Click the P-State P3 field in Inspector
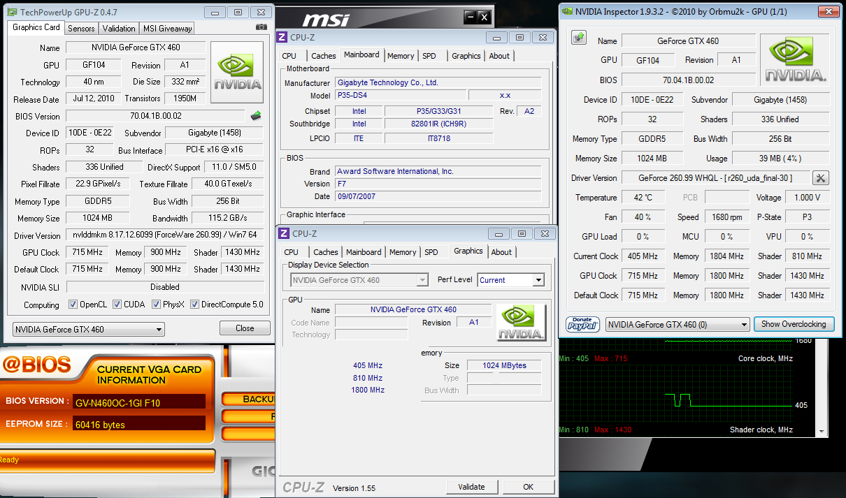 tap(807, 217)
